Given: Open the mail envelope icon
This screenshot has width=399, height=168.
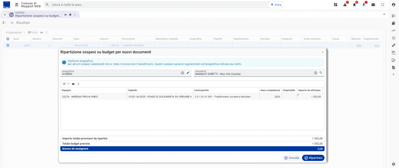Looking at the screenshot, I should click(373, 5).
